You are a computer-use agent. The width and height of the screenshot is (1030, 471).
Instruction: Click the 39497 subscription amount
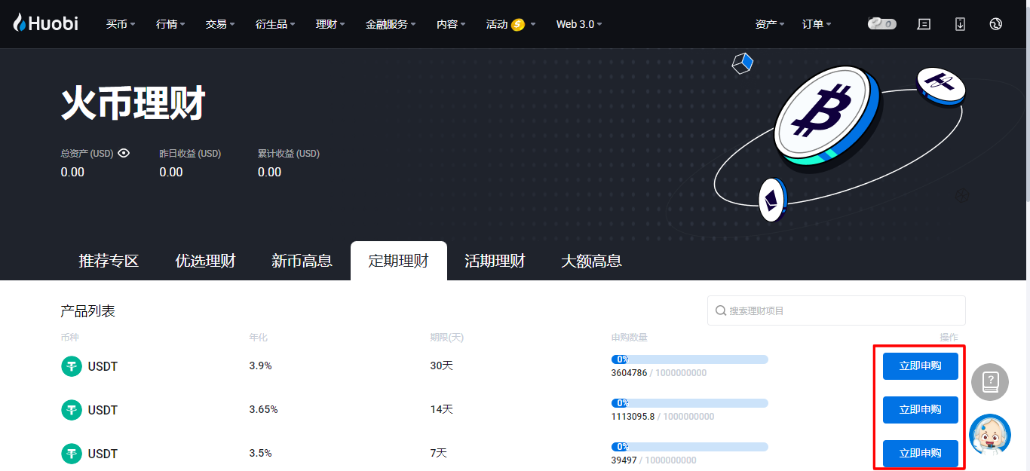pos(624,460)
